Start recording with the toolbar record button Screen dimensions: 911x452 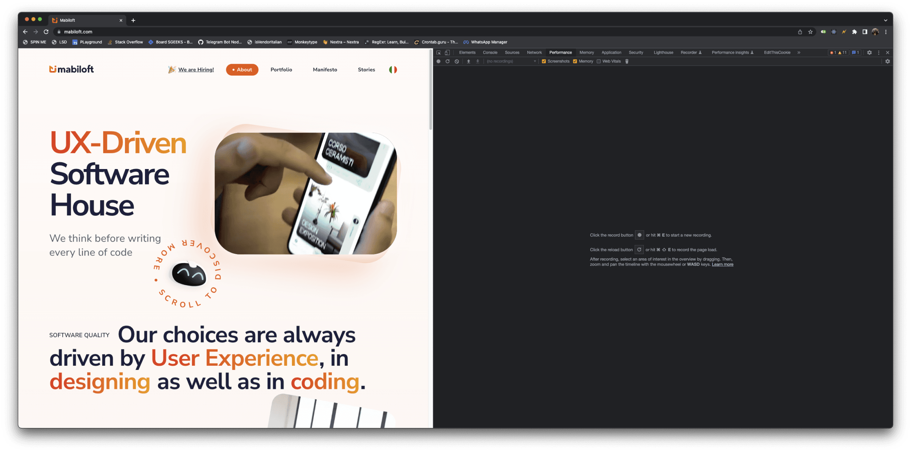[438, 61]
